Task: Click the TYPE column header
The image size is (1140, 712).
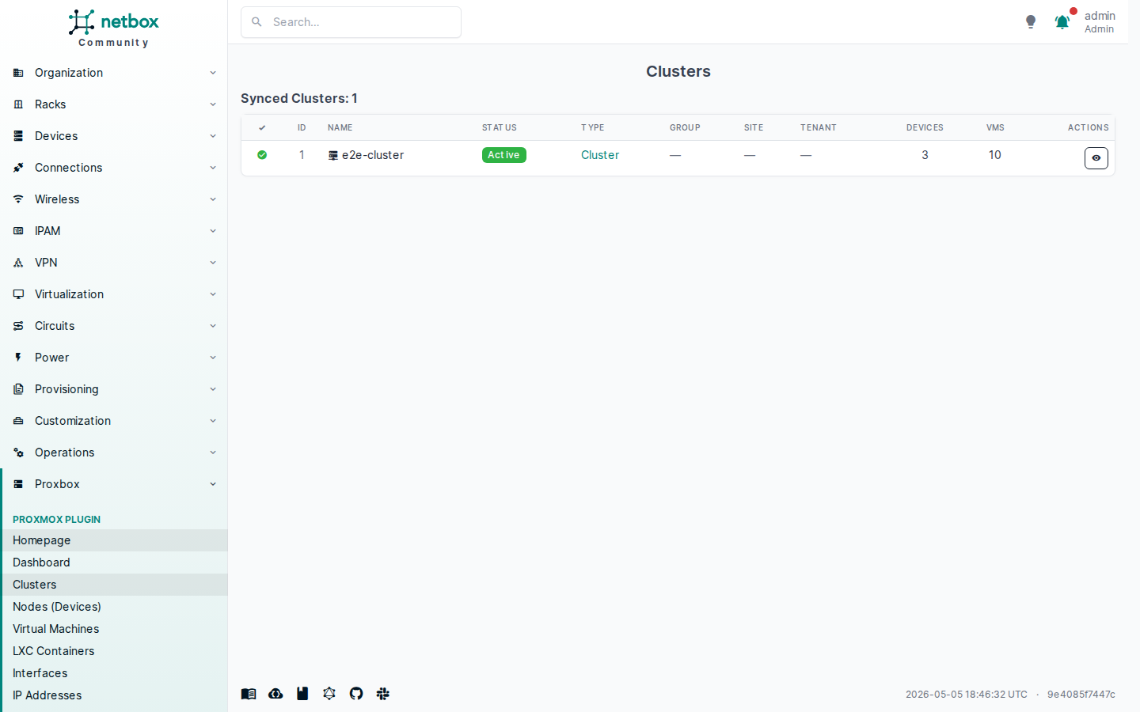Action: point(593,127)
